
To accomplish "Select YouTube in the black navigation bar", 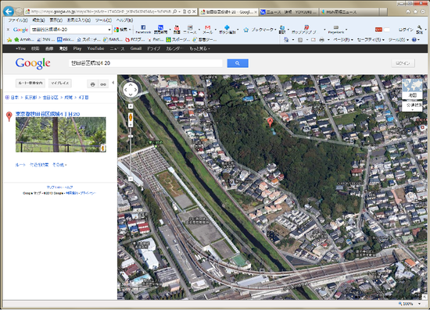I will point(95,48).
